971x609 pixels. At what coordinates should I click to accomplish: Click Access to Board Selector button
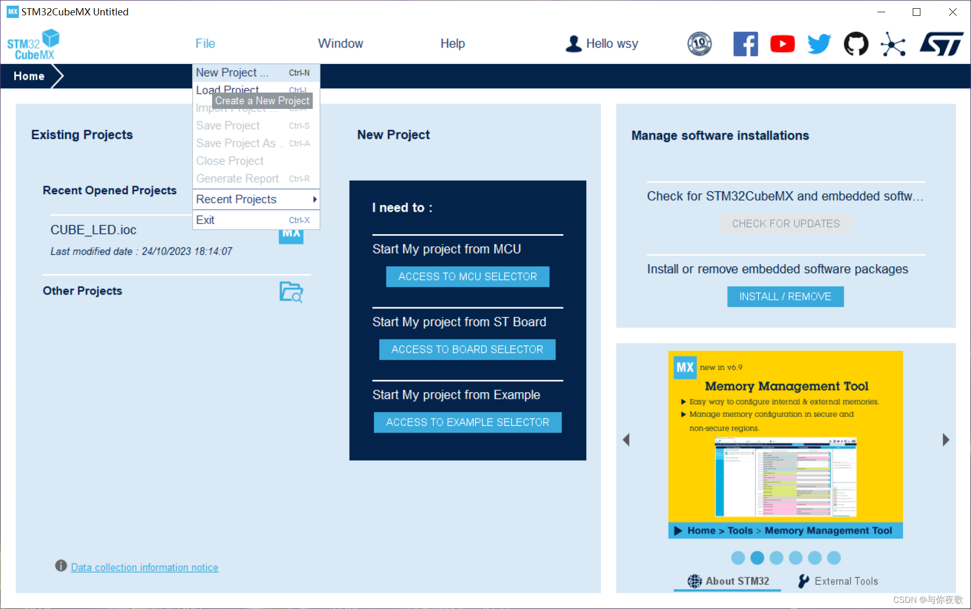(x=467, y=349)
